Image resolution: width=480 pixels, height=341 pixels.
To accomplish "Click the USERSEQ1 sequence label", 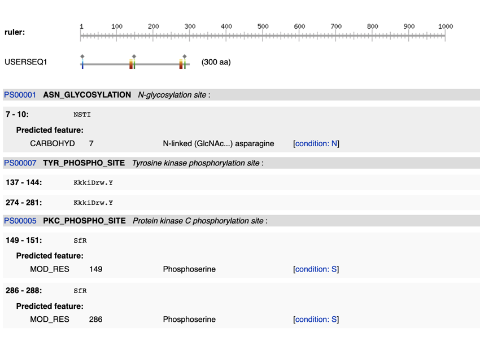I will tap(26, 62).
